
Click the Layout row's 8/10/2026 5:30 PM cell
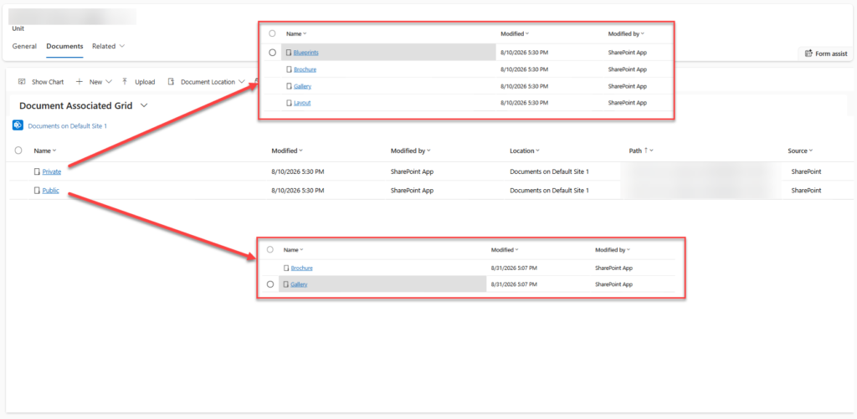click(x=523, y=103)
